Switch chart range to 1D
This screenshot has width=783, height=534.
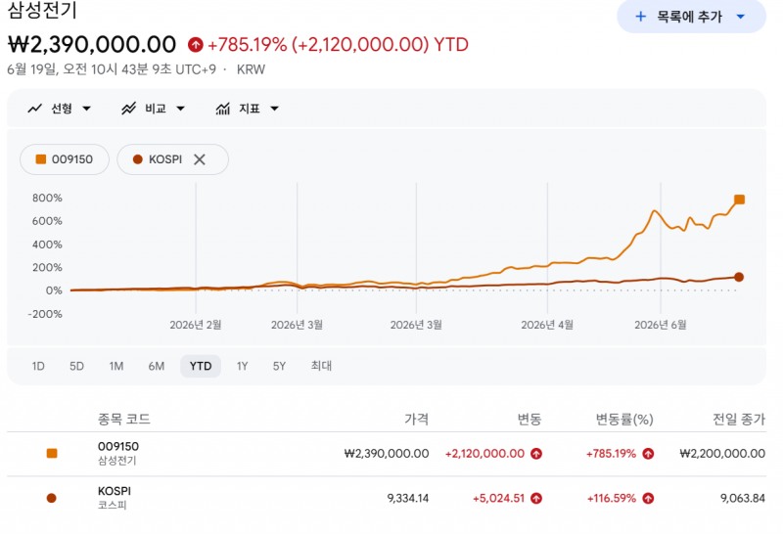point(38,367)
